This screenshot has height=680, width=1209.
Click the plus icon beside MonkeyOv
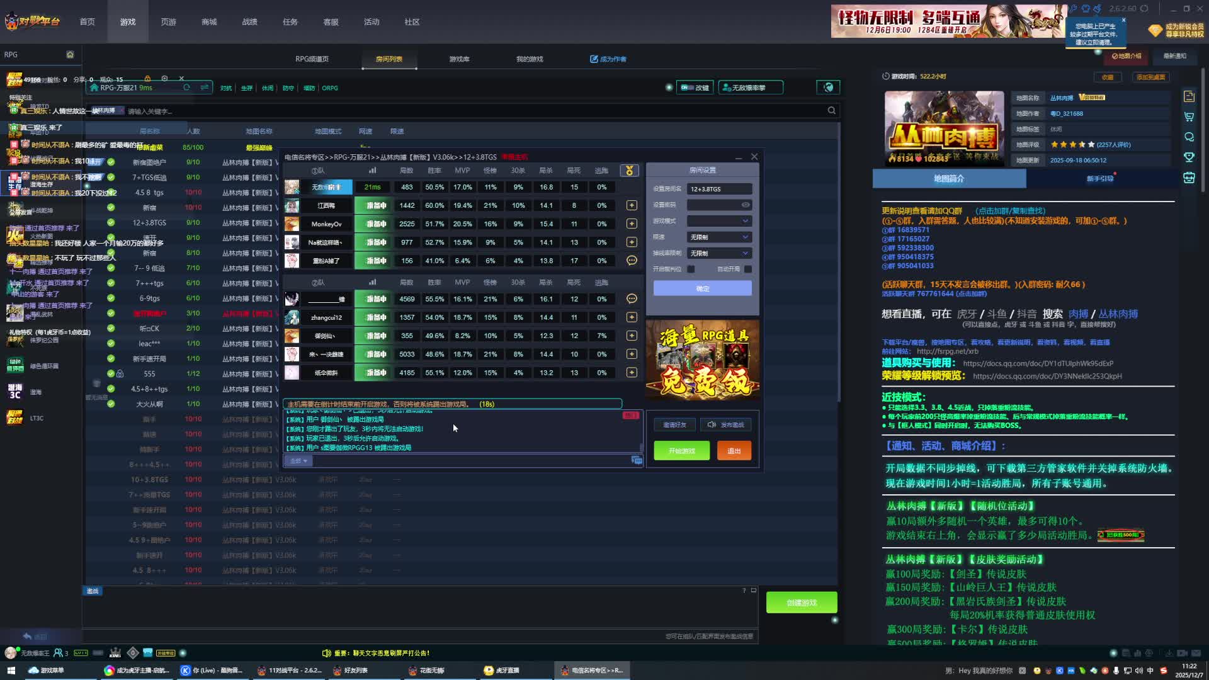pos(632,224)
